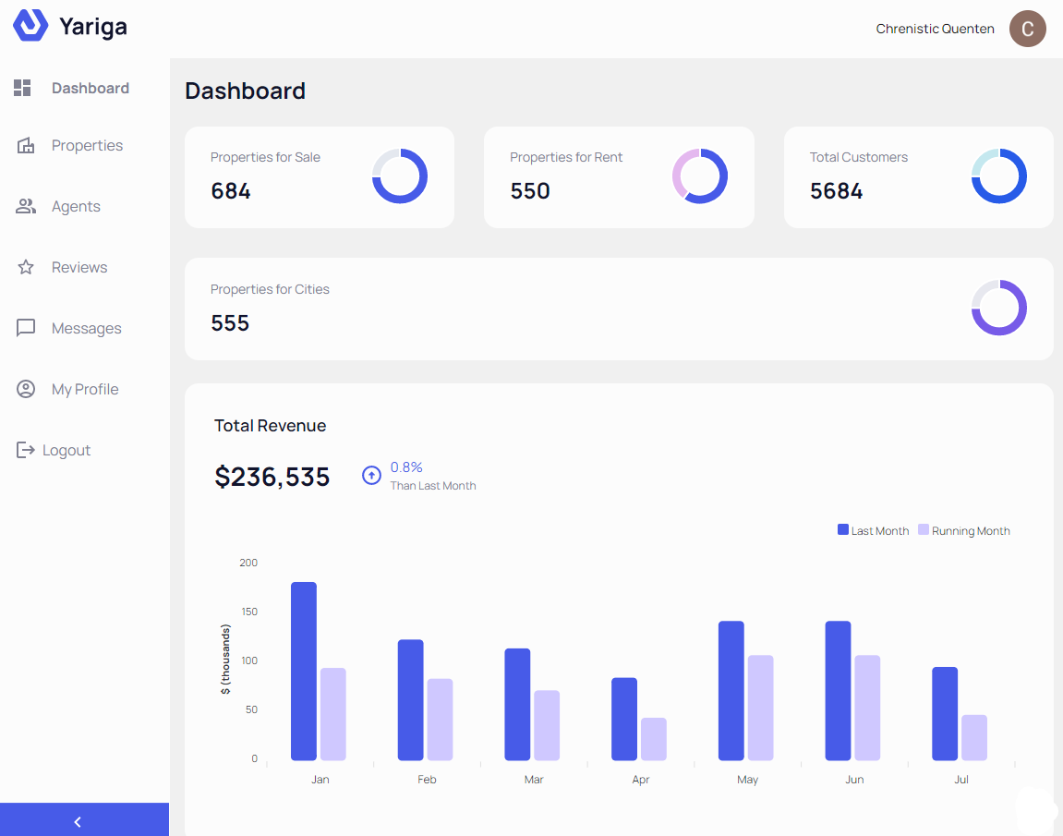Click the Dashboard grid icon in sidebar
Viewport: 1063px width, 836px height.
(x=23, y=88)
